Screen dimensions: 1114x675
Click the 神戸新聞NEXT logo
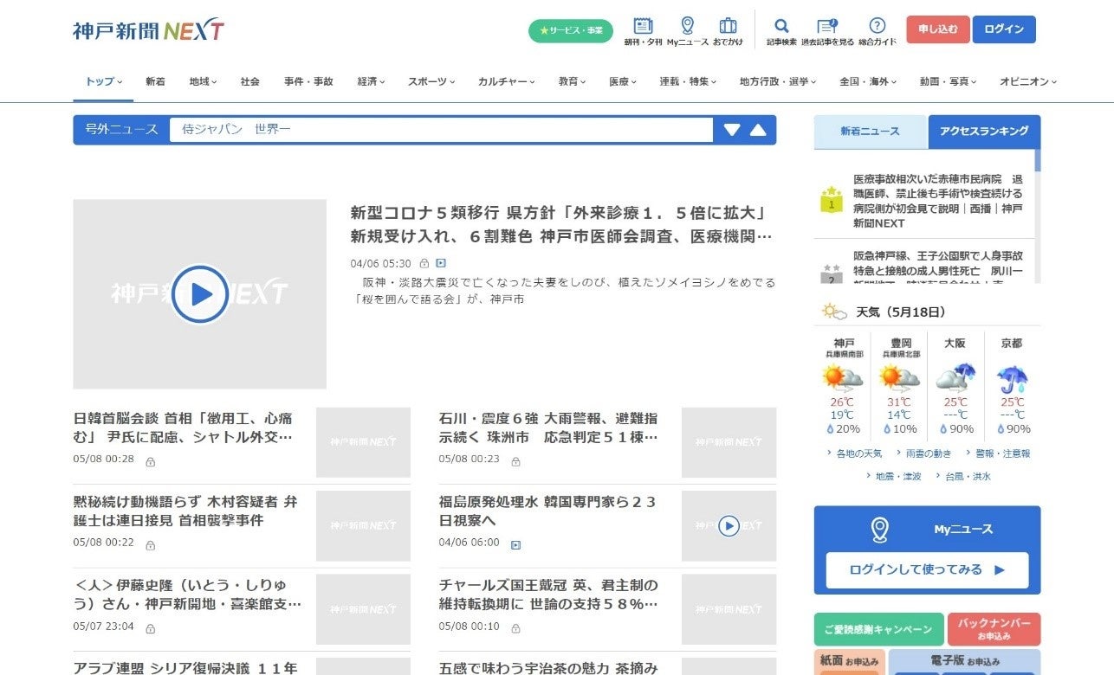point(149,30)
